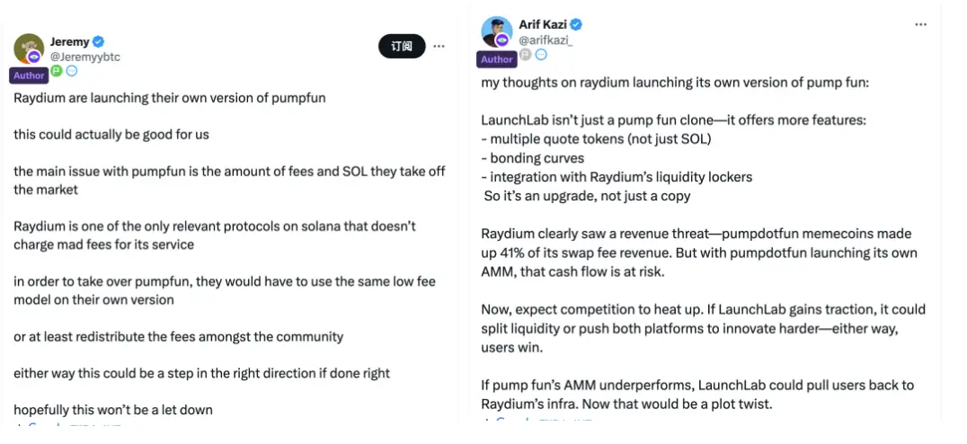The width and height of the screenshot is (967, 444).
Task: Open the @arifkazi_ handle link
Action: pyautogui.click(x=546, y=40)
